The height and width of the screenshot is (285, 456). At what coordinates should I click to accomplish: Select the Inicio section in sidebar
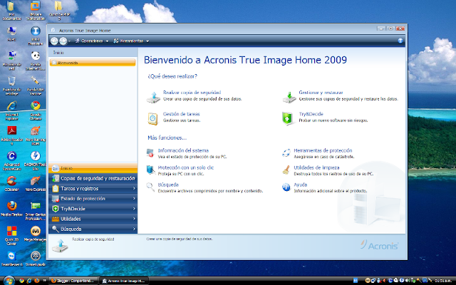[x=93, y=168]
